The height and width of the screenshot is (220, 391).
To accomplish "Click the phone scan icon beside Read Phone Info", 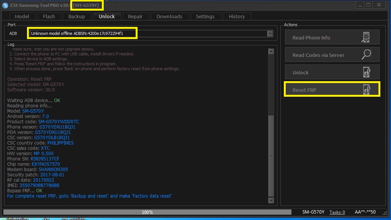I will (x=366, y=37).
